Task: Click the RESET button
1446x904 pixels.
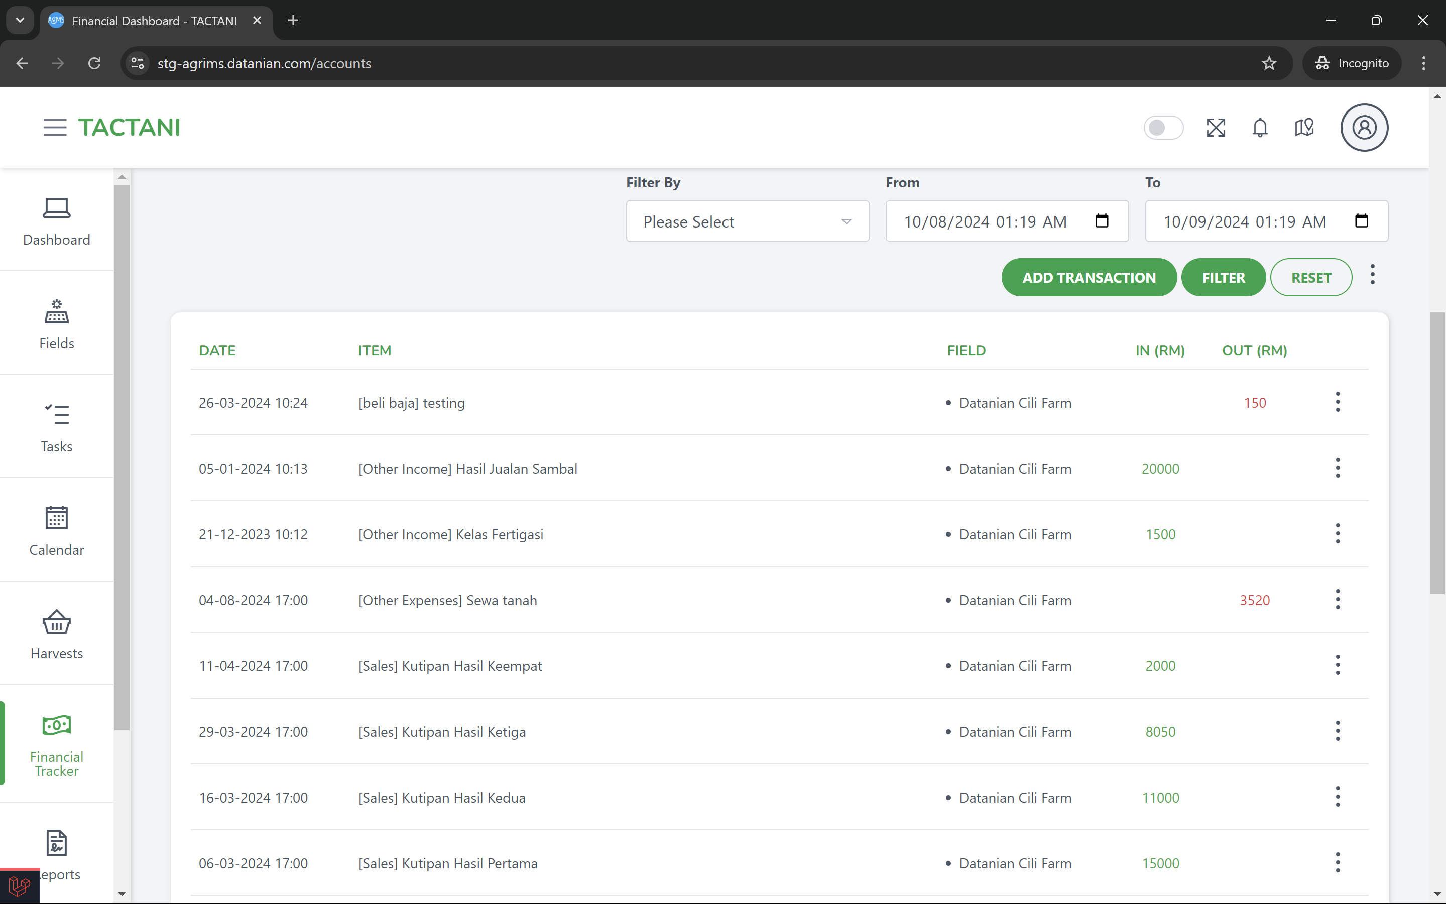Action: (1311, 277)
